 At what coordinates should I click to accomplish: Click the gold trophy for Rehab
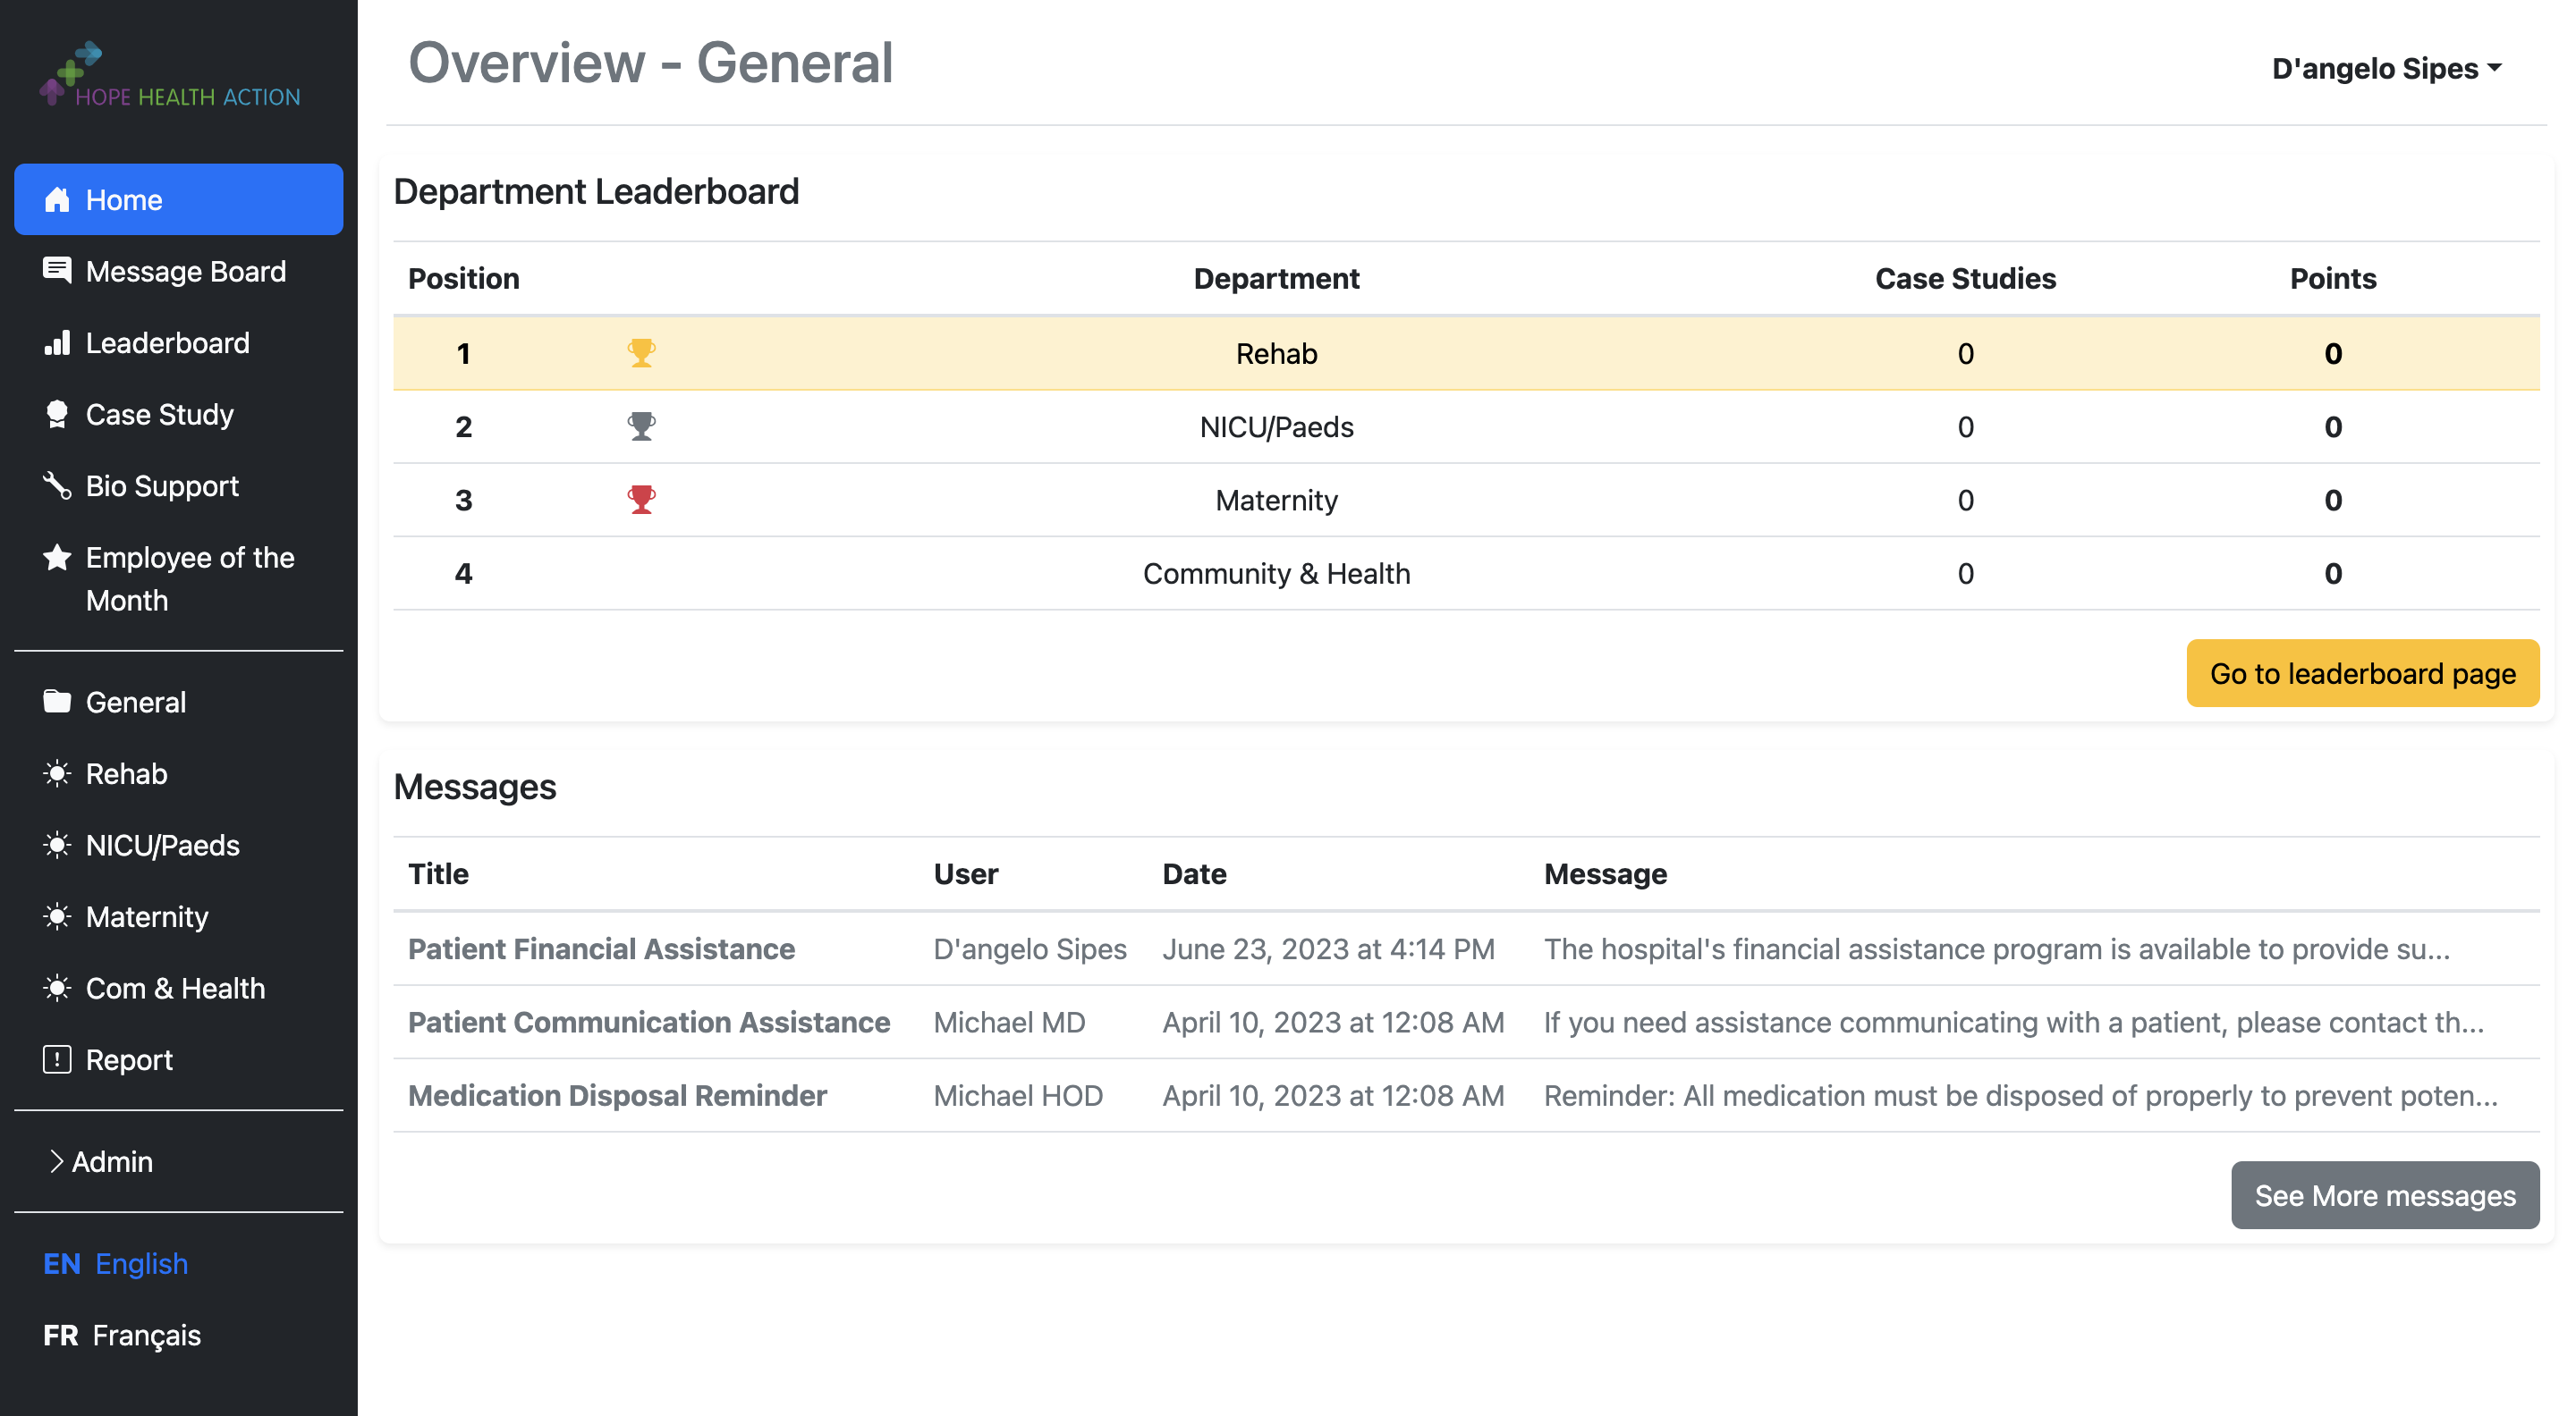tap(641, 353)
